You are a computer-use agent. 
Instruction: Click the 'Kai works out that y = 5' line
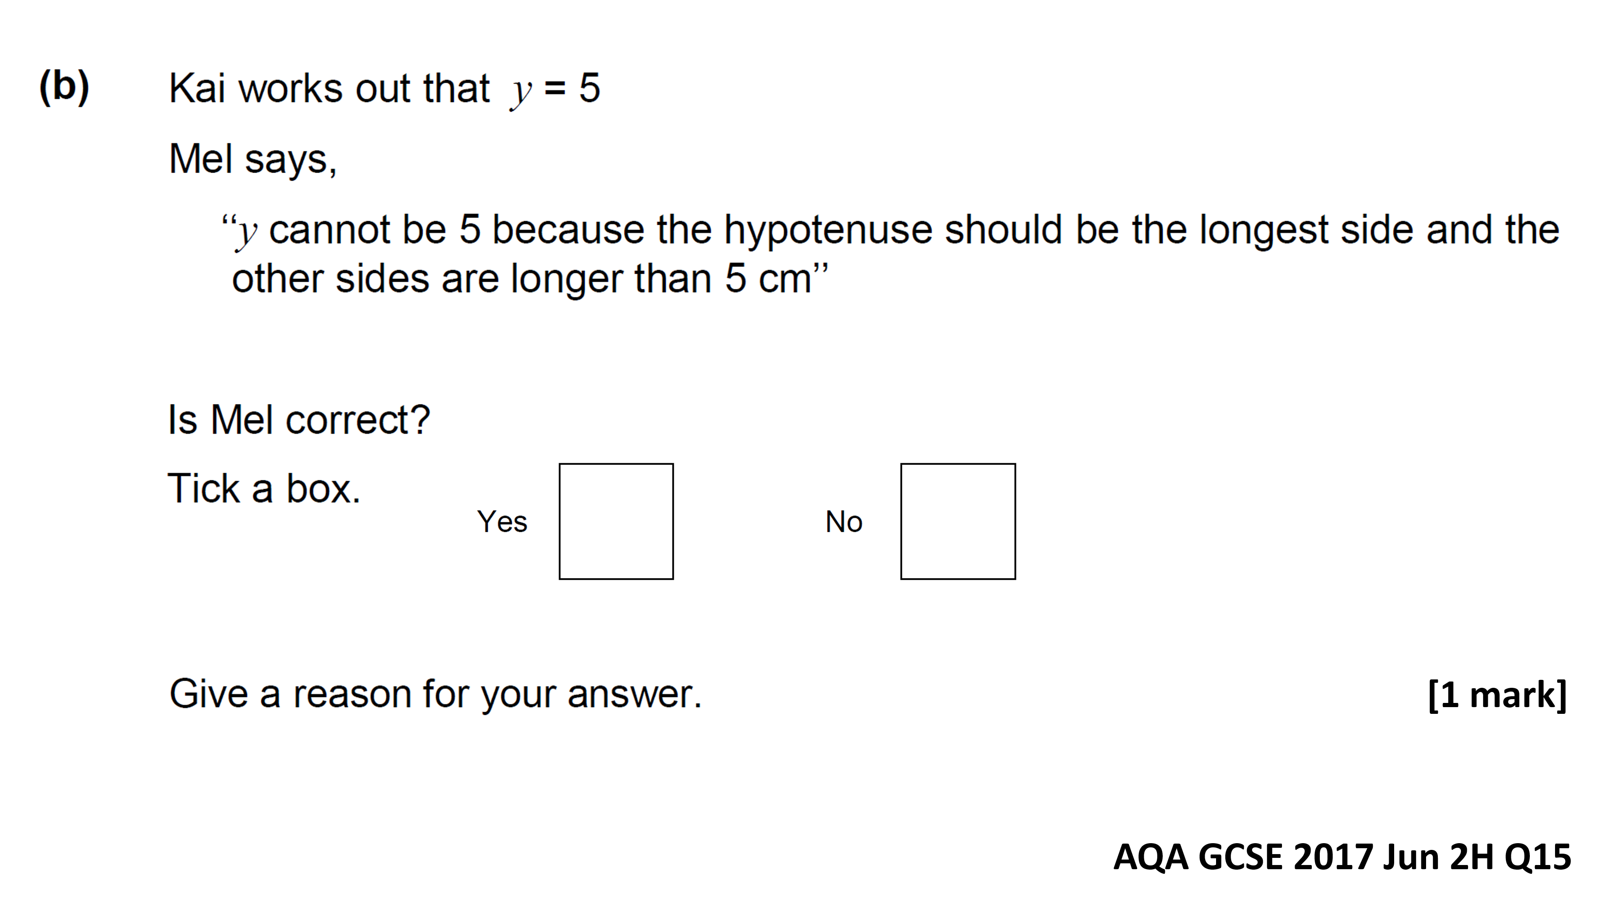pos(384,89)
